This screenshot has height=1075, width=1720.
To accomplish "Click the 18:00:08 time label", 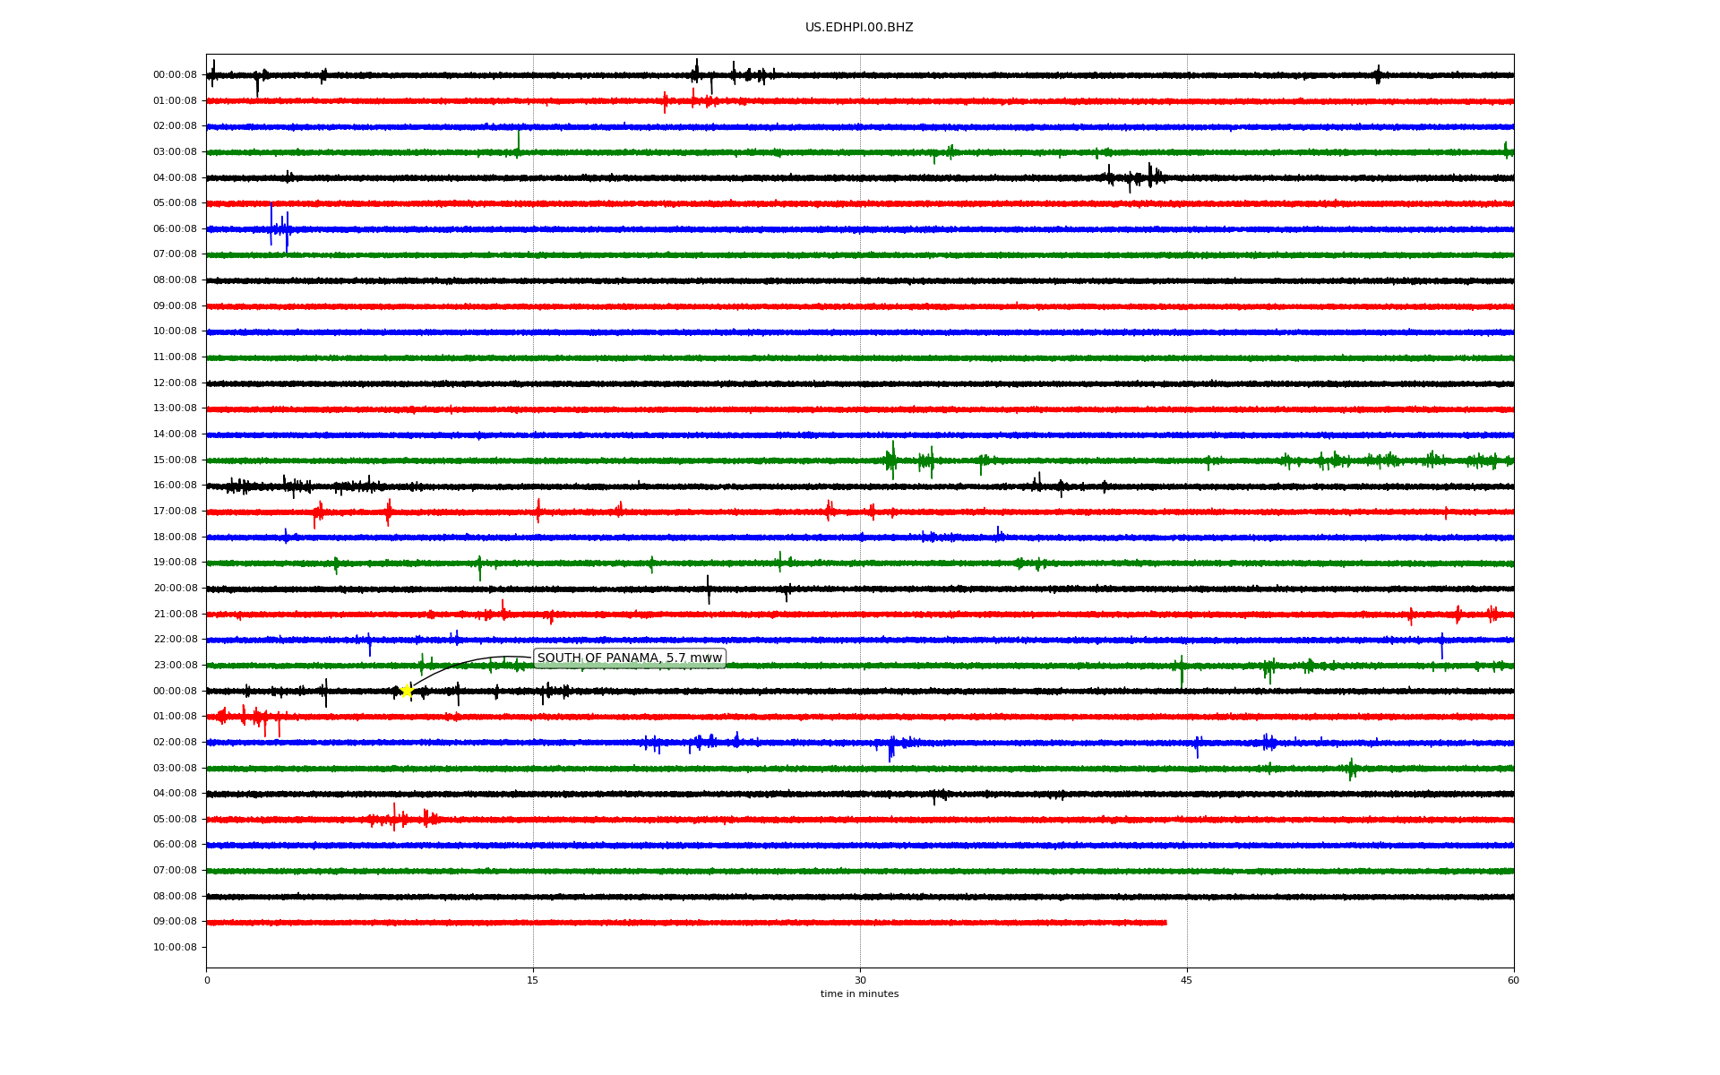I will [x=175, y=537].
